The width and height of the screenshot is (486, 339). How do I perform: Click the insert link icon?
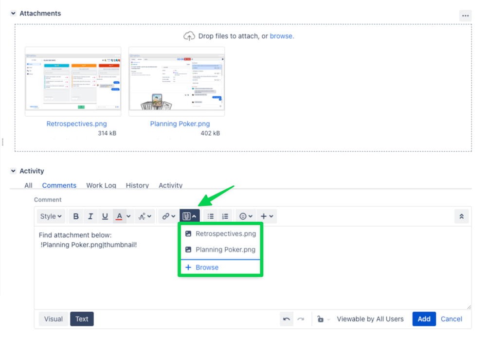click(166, 216)
